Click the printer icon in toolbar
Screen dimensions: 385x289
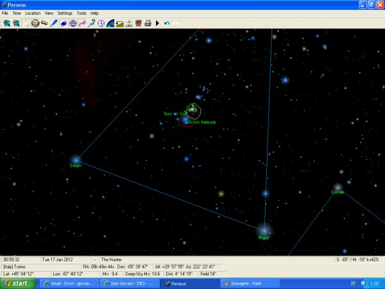pos(148,23)
